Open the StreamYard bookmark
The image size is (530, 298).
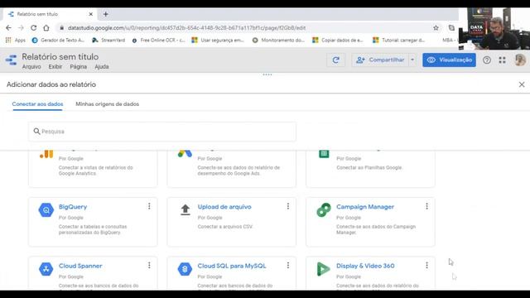click(x=108, y=41)
